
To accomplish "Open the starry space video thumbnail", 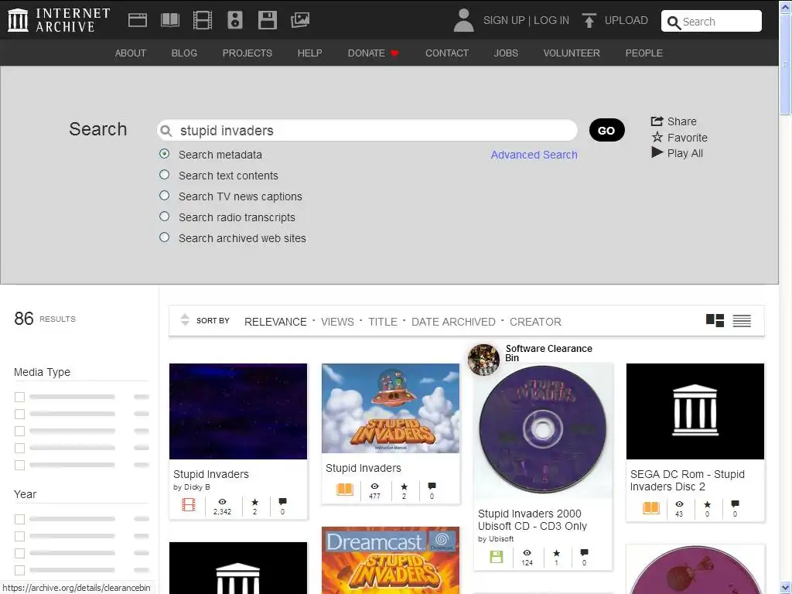I will 238,411.
